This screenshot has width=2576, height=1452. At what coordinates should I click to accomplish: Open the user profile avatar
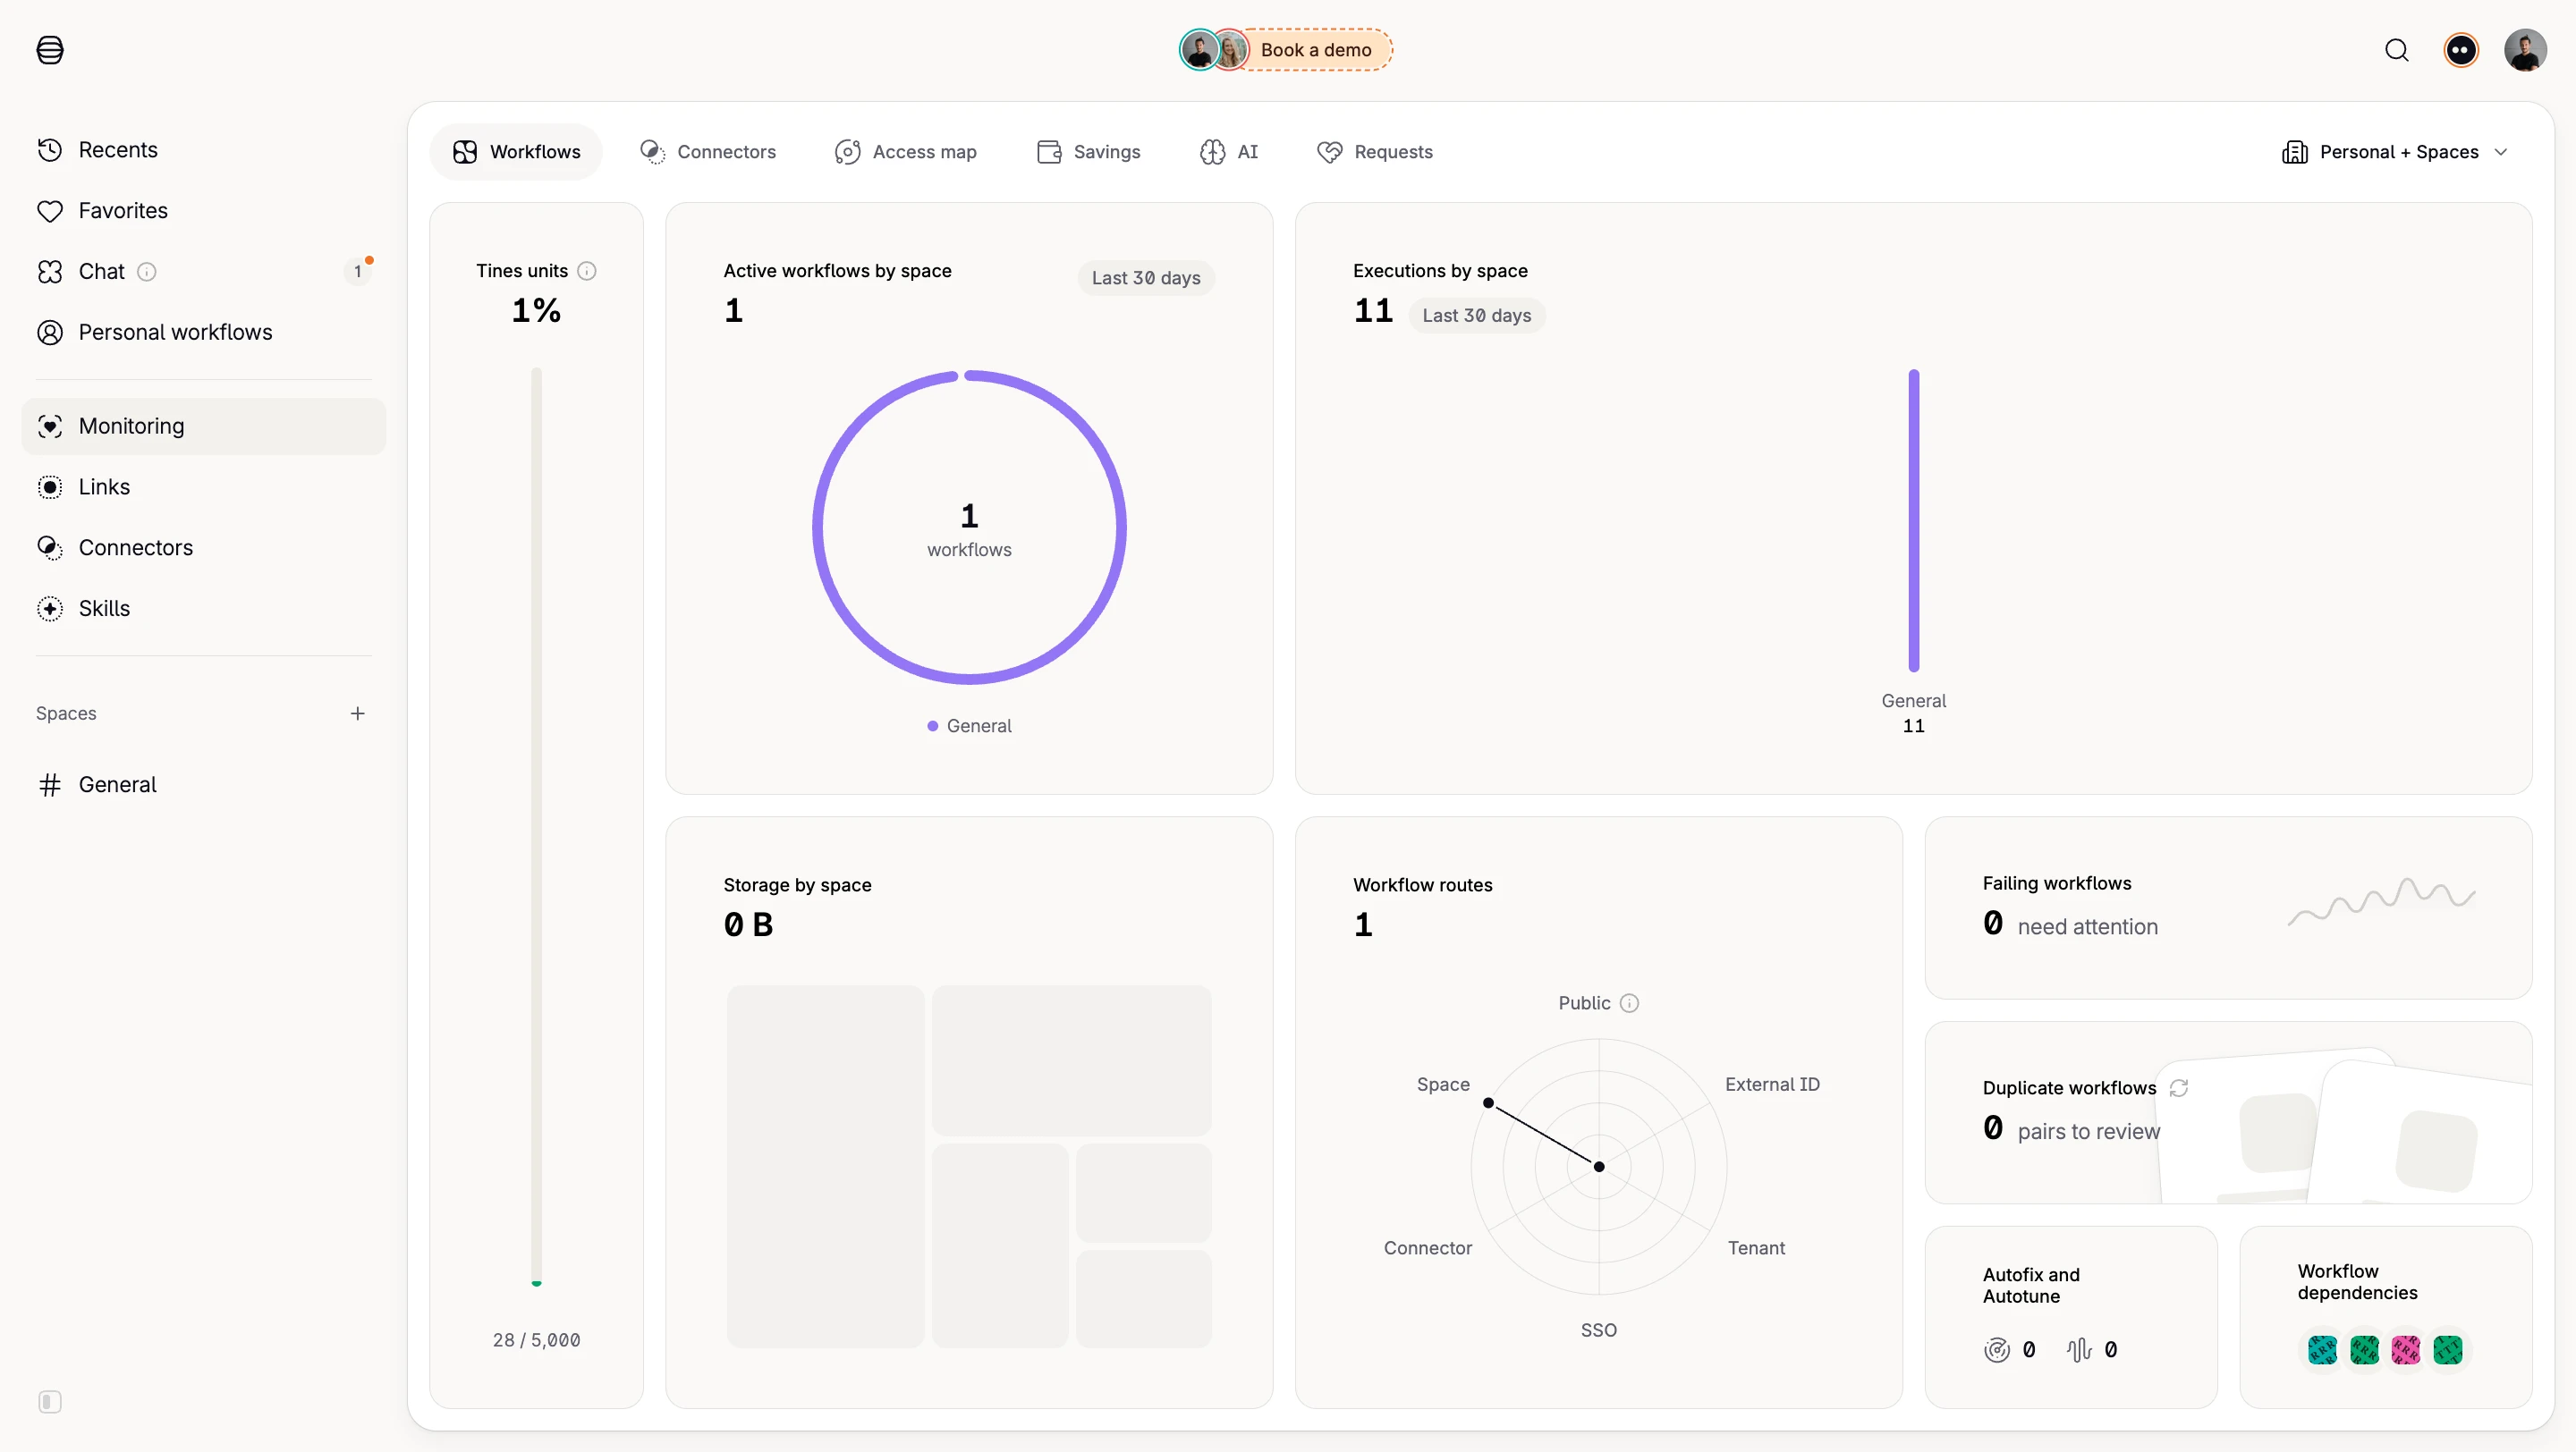2525,50
